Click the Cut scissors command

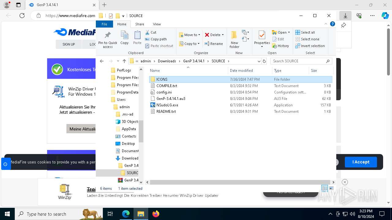[x=151, y=32]
